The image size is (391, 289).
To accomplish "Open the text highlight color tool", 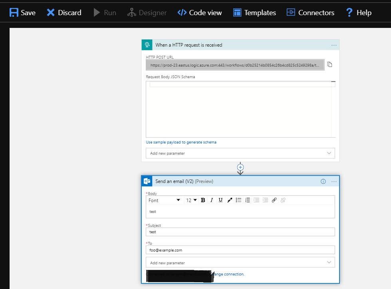I will pyautogui.click(x=230, y=200).
